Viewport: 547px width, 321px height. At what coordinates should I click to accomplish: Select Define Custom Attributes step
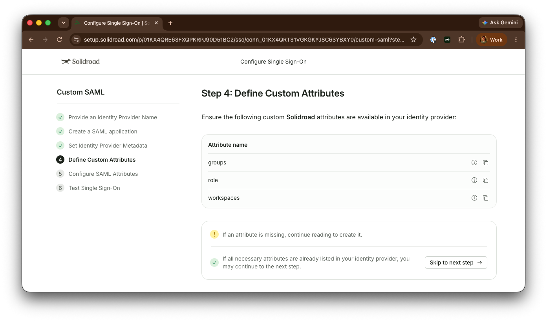coord(102,160)
